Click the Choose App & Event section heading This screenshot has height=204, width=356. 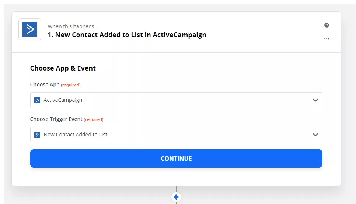(x=63, y=68)
